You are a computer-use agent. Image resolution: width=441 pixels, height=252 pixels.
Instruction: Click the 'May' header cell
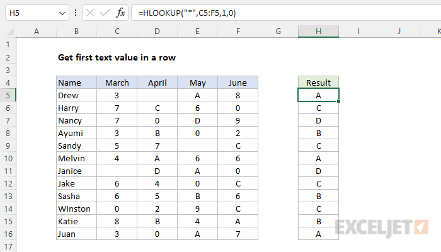[x=197, y=83]
